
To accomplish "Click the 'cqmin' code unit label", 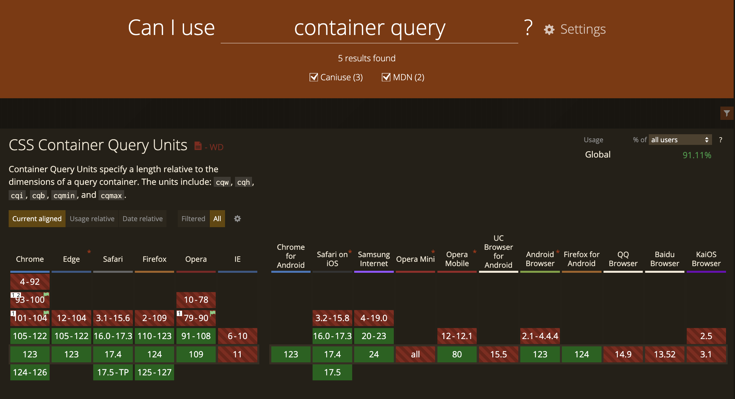I will (64, 196).
